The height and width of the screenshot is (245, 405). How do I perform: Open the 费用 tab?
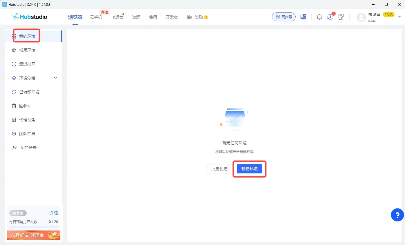(153, 17)
